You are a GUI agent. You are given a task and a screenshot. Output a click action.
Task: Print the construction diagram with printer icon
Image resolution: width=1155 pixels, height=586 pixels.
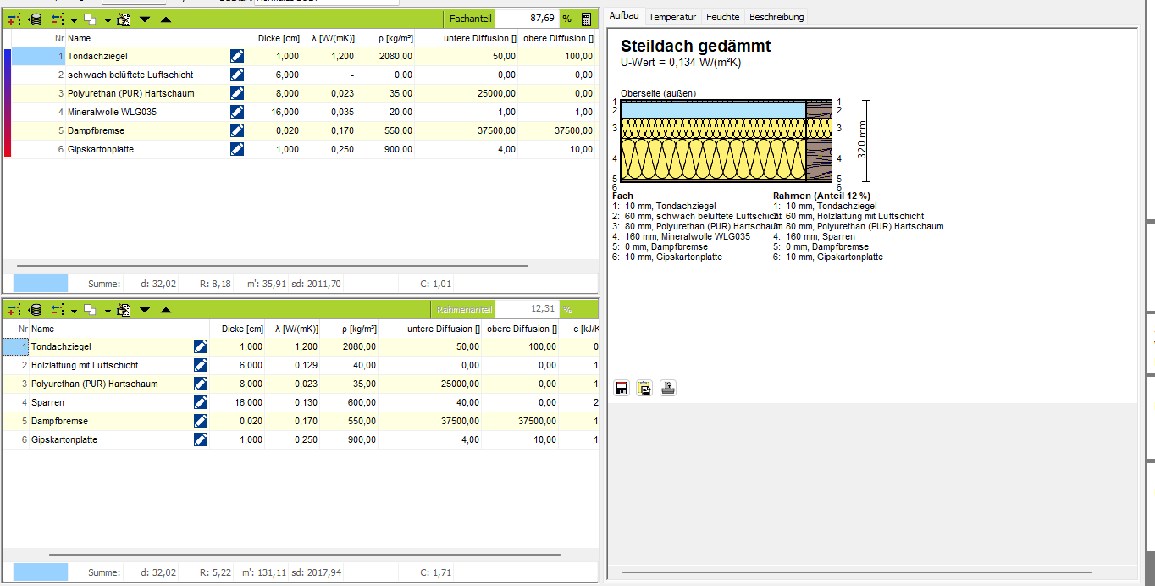[x=668, y=389]
